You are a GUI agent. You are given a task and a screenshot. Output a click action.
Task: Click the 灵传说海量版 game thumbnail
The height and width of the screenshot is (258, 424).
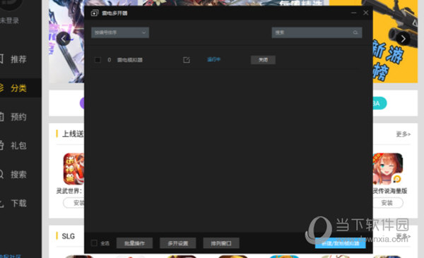[388, 169]
